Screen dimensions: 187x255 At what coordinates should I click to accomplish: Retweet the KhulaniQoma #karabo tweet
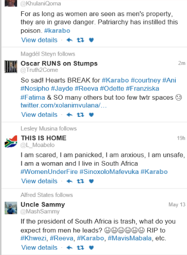point(80,40)
